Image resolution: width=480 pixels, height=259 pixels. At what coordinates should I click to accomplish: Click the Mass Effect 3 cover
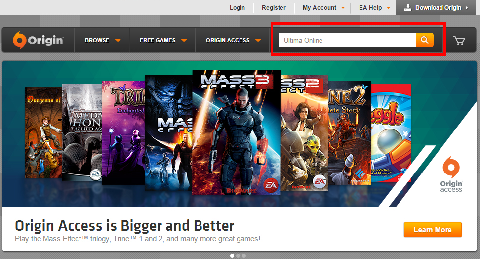coord(237,132)
